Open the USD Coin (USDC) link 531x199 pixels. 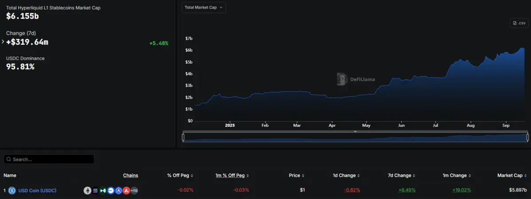tap(37, 191)
